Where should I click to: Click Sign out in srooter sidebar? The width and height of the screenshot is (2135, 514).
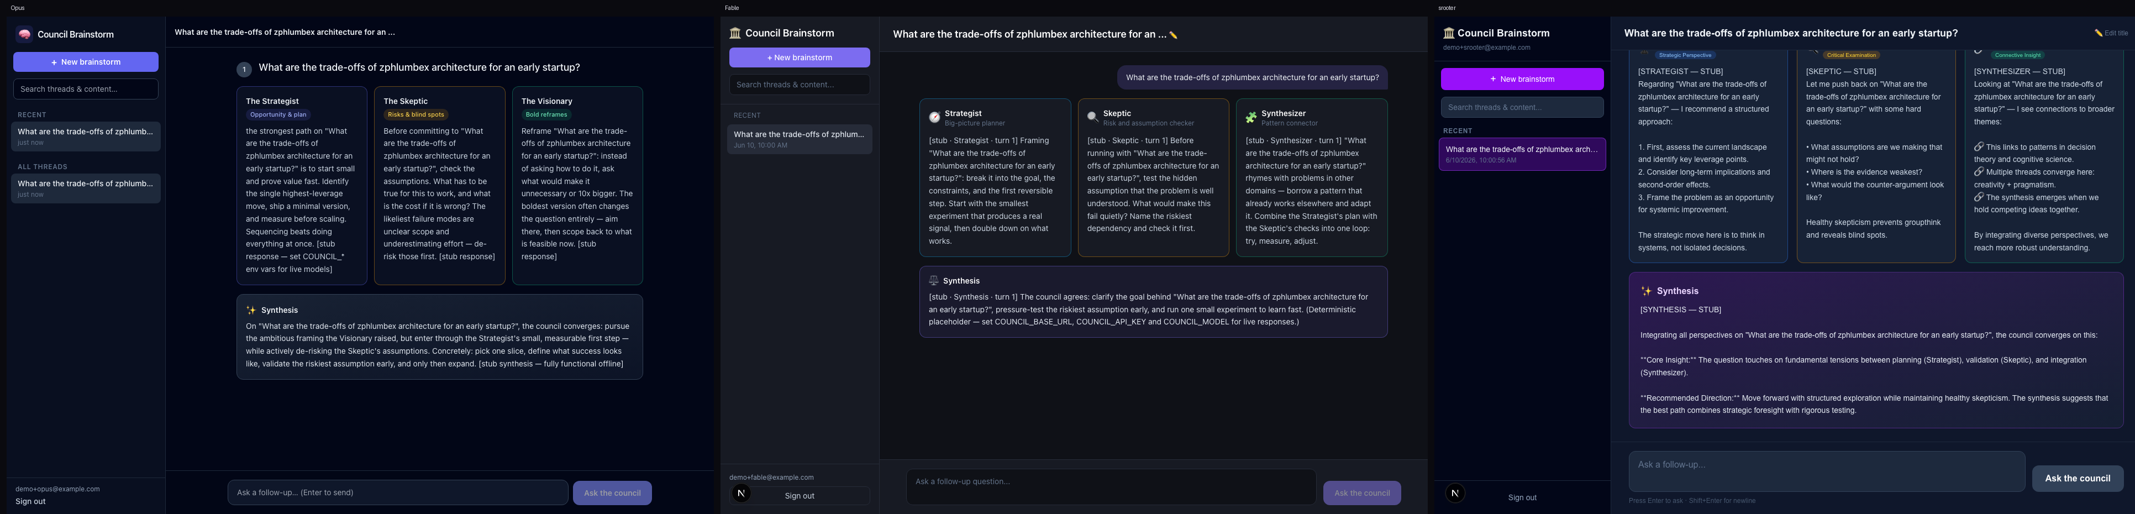[x=1523, y=497]
